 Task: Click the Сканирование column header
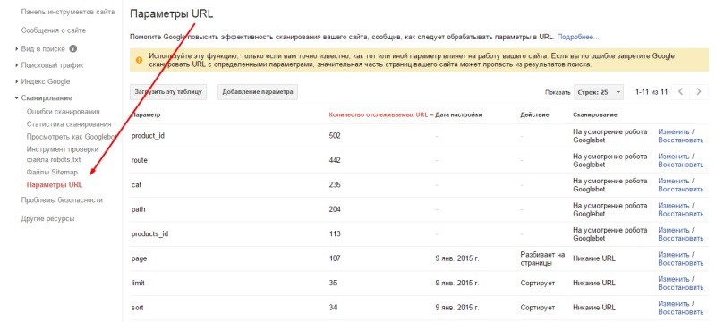coord(595,114)
